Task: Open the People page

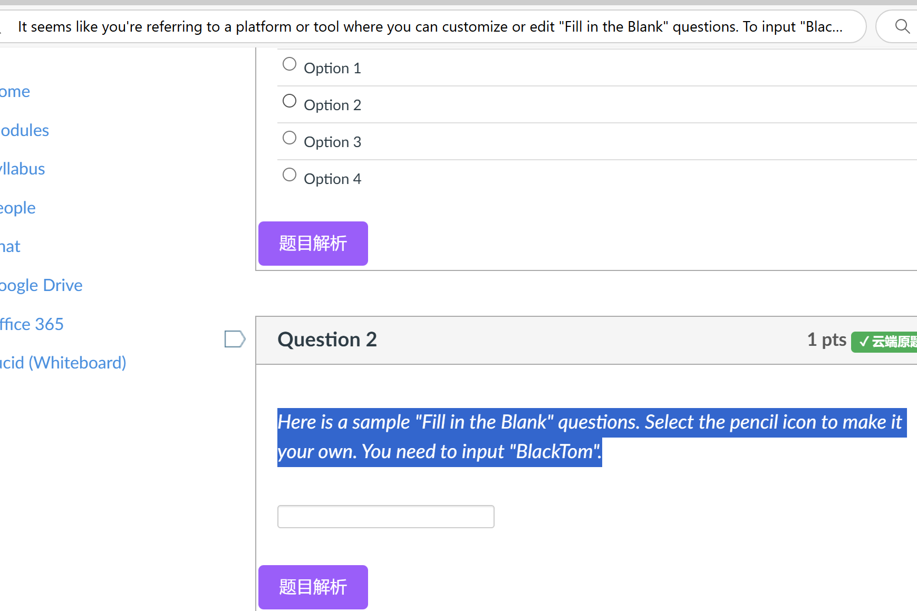Action: click(17, 208)
